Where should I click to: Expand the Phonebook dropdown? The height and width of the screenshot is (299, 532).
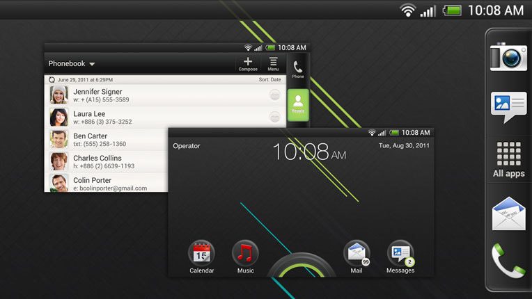tap(72, 64)
